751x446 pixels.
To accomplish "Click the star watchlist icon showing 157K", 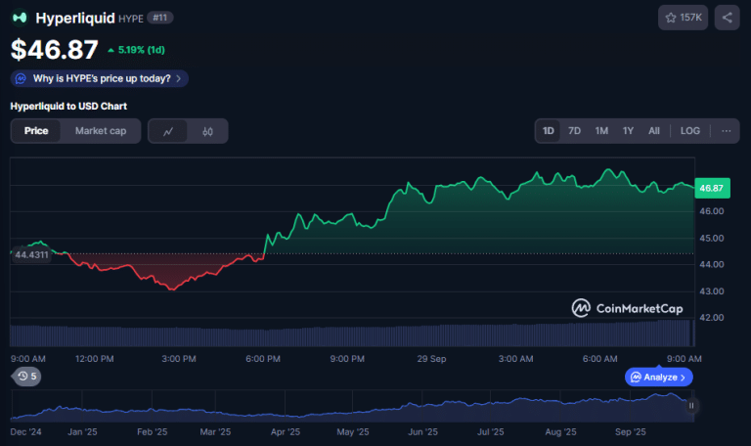I will [684, 18].
